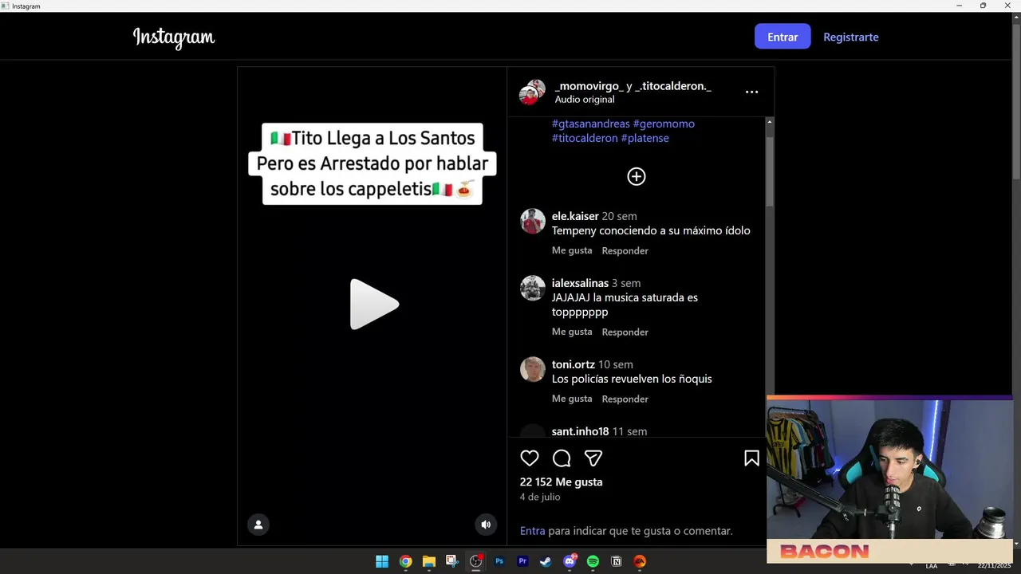Open _.titocalderon._ profile link
The width and height of the screenshot is (1021, 574).
point(674,85)
